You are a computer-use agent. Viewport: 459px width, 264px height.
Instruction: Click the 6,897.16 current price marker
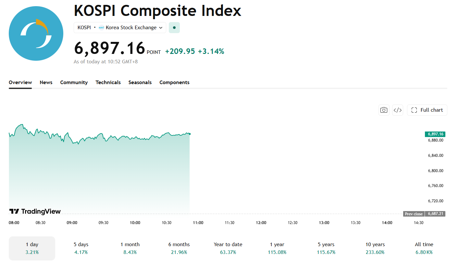[435, 134]
